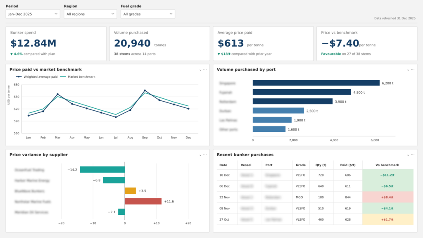Open more options for Volume purchased by port
Screen dimensions: 423x238
(413, 69)
